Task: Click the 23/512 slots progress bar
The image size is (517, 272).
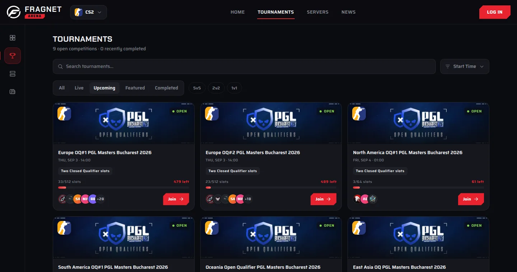Action: (271, 188)
